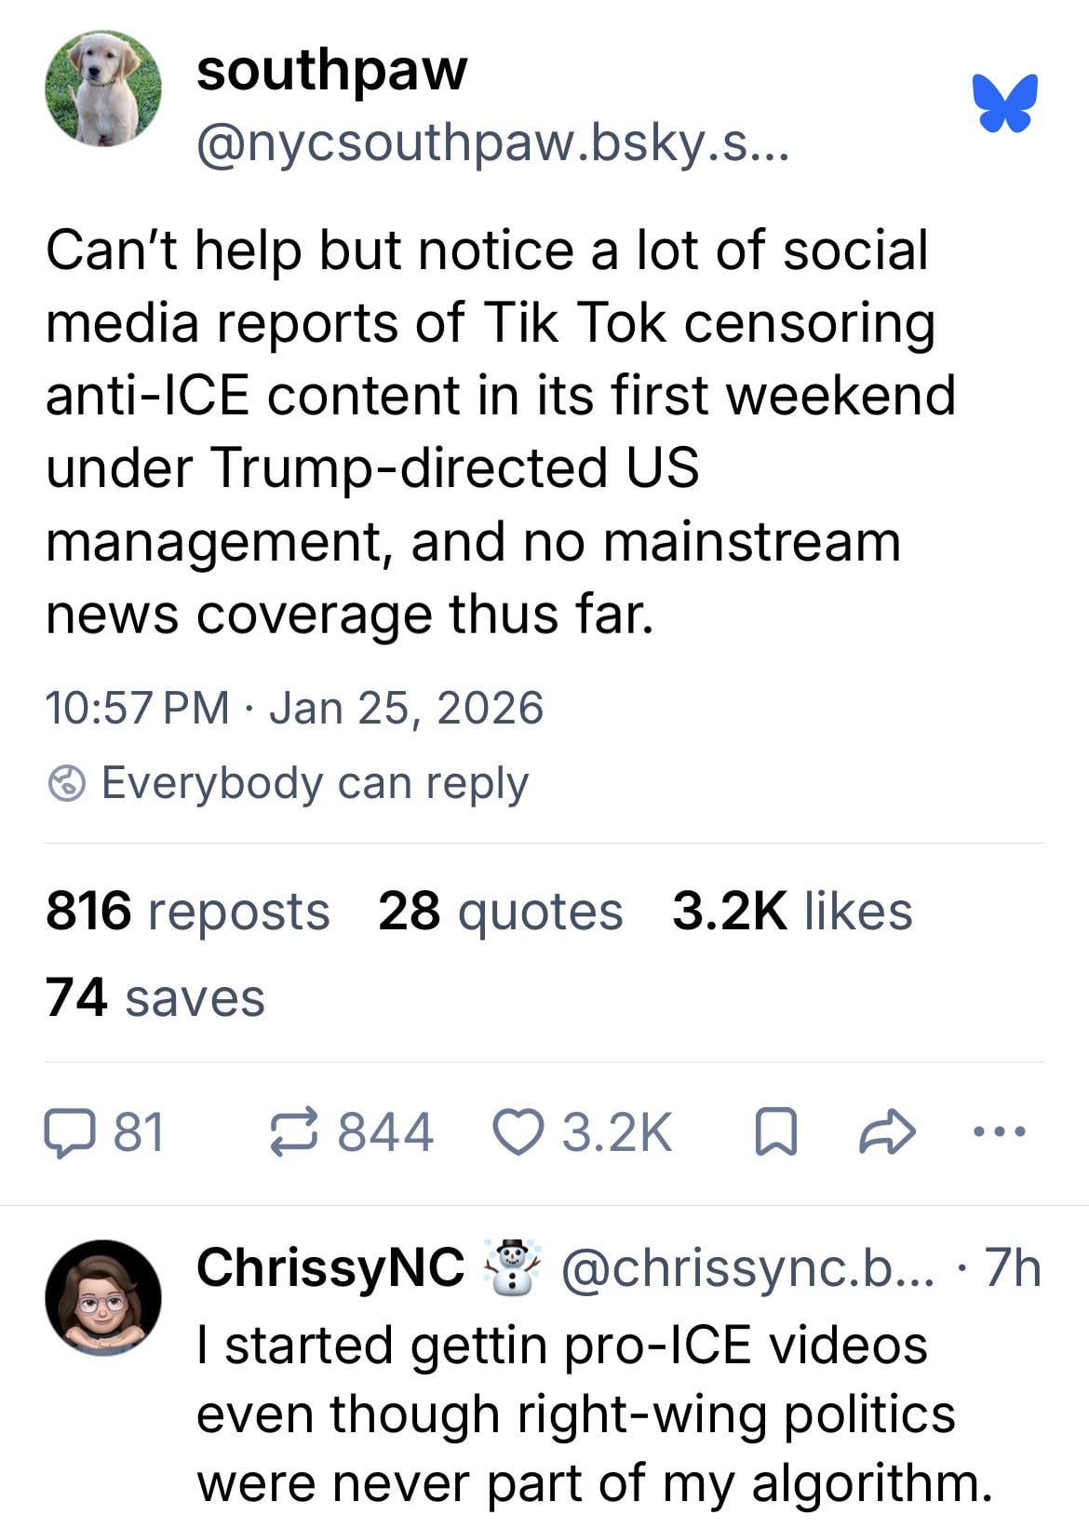Share post via arrow icon

pyautogui.click(x=887, y=1133)
